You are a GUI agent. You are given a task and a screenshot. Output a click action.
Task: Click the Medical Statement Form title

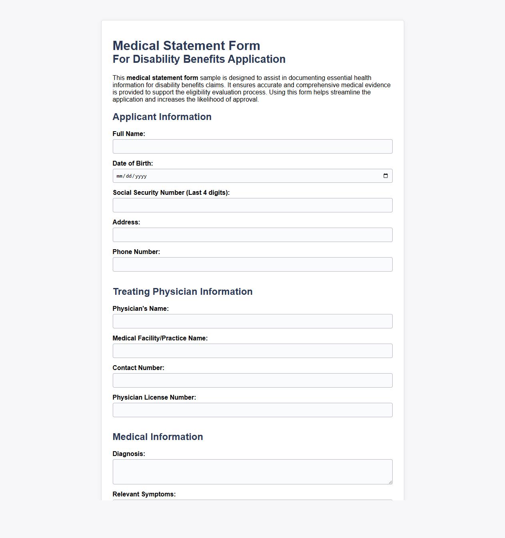coord(186,46)
